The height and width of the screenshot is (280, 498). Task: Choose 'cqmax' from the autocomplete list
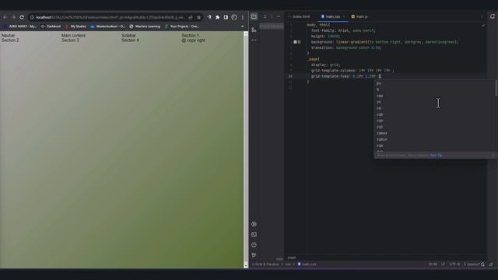[382, 133]
